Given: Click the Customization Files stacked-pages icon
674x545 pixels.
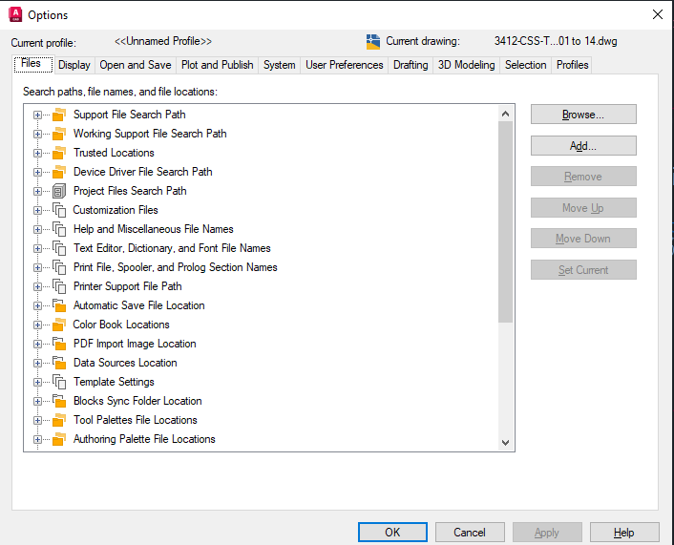Looking at the screenshot, I should pyautogui.click(x=59, y=210).
